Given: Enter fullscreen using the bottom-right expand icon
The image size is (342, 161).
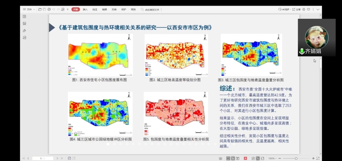Looking at the screenshot, I should (x=318, y=158).
